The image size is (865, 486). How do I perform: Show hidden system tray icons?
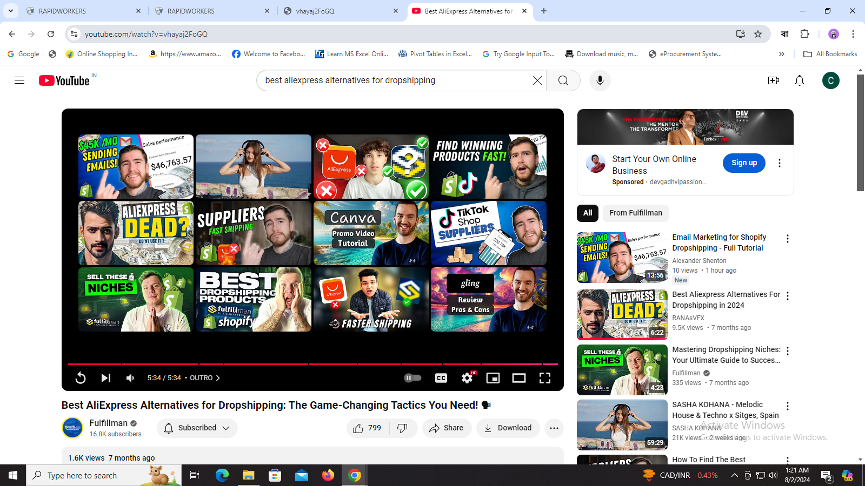pyautogui.click(x=734, y=475)
